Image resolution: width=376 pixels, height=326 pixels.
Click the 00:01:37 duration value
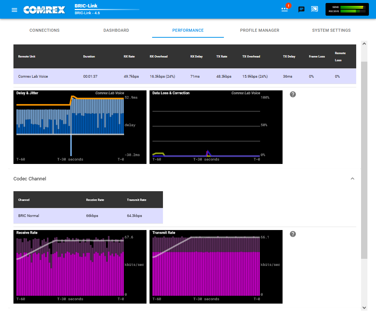point(90,77)
